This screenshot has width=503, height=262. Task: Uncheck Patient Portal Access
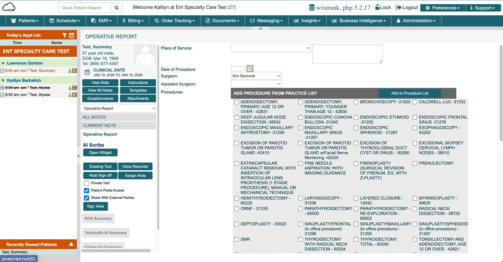click(86, 191)
